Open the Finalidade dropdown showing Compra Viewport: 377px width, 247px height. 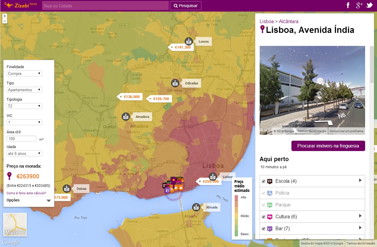[24, 73]
